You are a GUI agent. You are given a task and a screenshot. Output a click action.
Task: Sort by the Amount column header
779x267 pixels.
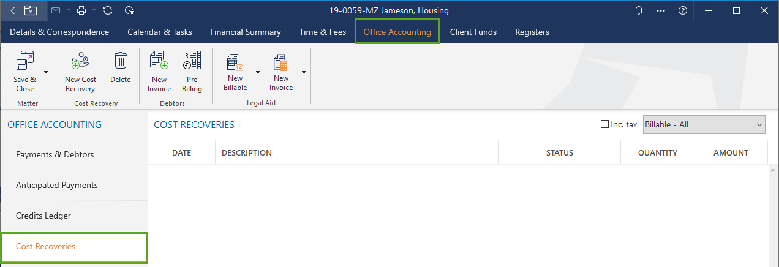(731, 152)
